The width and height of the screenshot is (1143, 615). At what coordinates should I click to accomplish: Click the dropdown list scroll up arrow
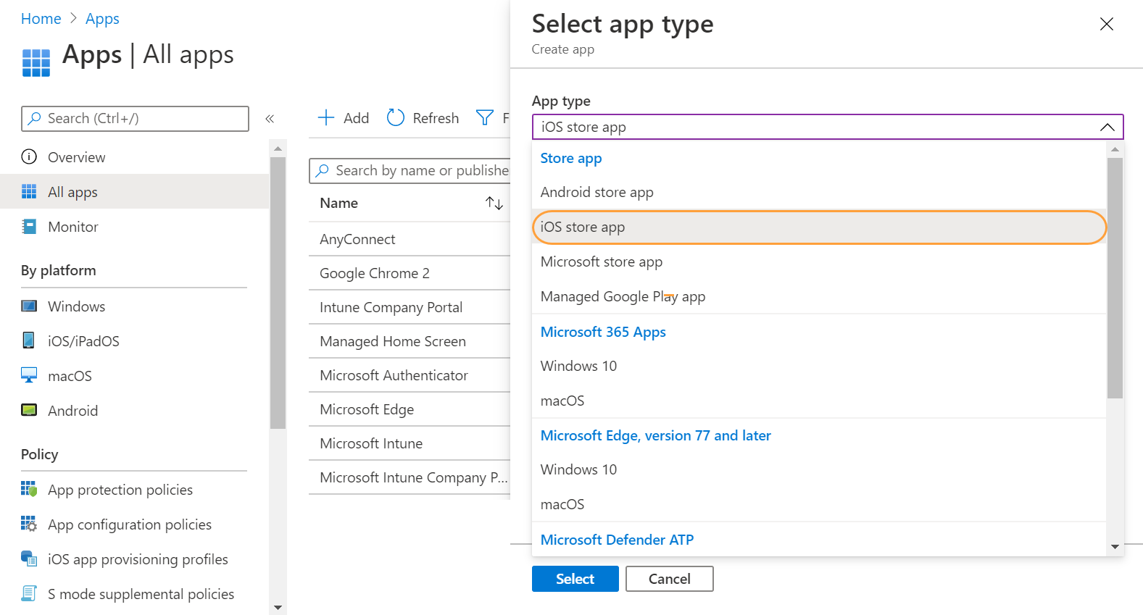point(1115,149)
